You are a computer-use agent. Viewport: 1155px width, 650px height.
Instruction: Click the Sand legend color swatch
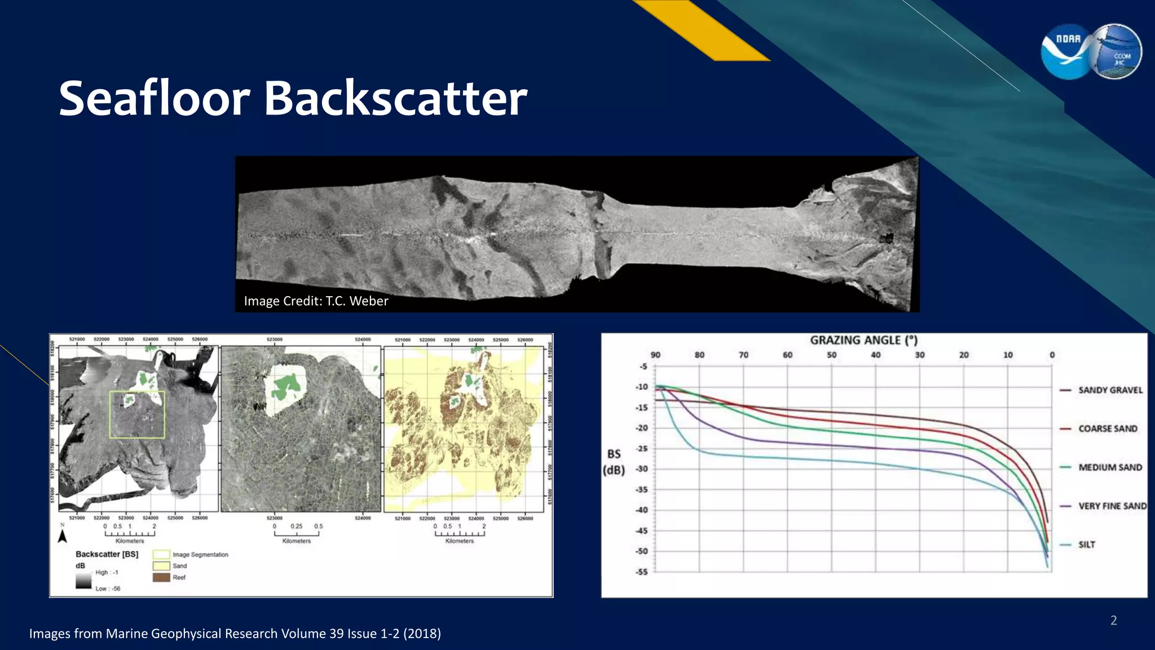(161, 566)
